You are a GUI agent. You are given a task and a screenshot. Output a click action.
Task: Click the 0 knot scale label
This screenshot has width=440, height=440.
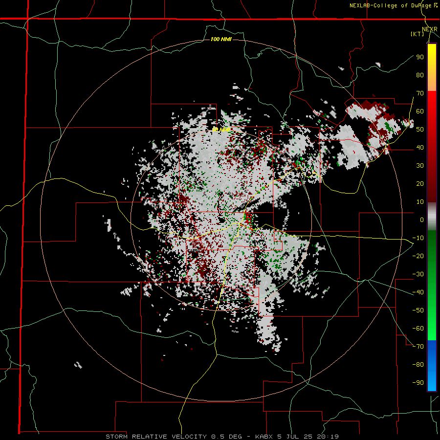422,220
